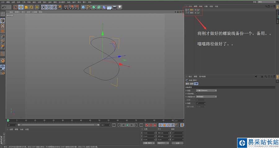Click the coordinate system icon

[x=60, y=7]
